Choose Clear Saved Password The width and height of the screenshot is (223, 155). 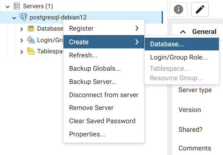tap(104, 121)
